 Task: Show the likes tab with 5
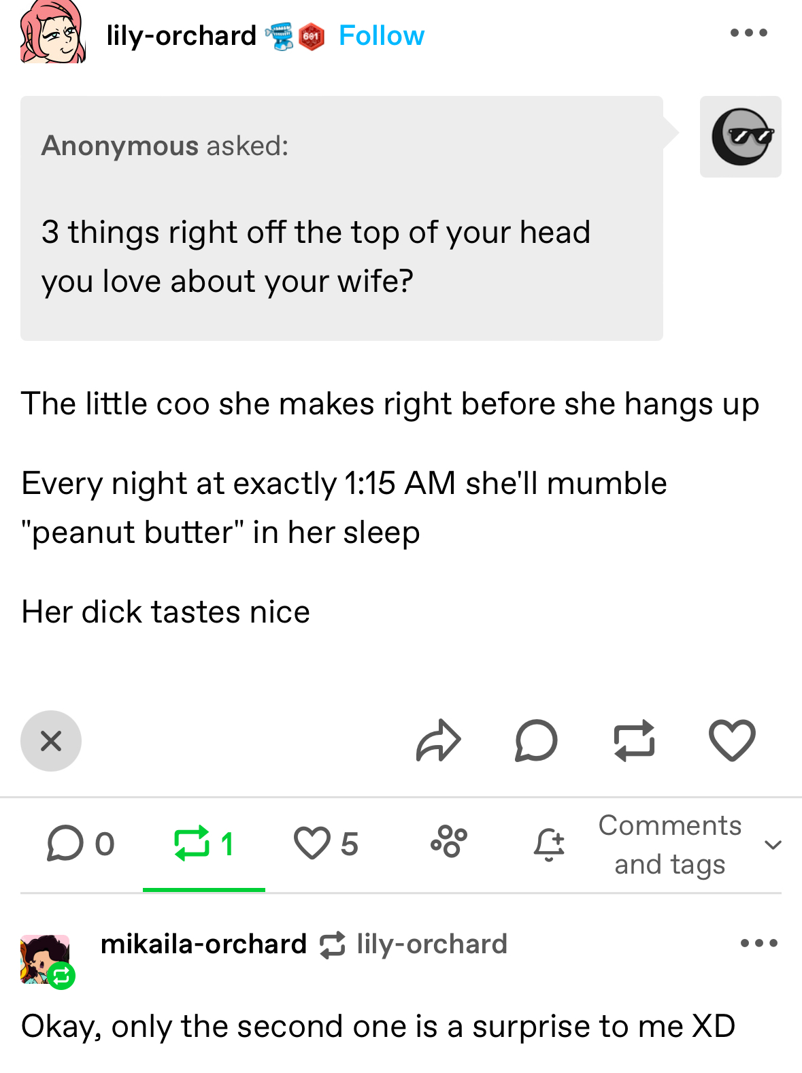coord(326,844)
